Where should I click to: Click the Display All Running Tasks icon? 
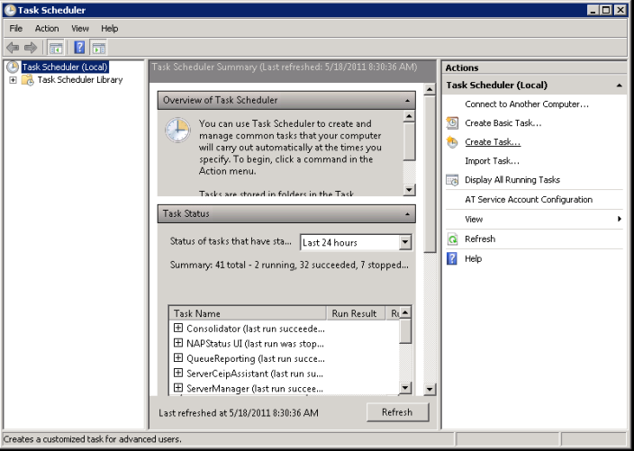point(453,180)
